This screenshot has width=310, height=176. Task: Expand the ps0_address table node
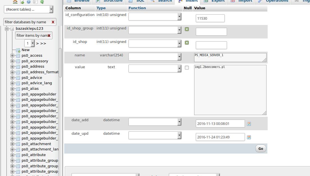[12, 67]
